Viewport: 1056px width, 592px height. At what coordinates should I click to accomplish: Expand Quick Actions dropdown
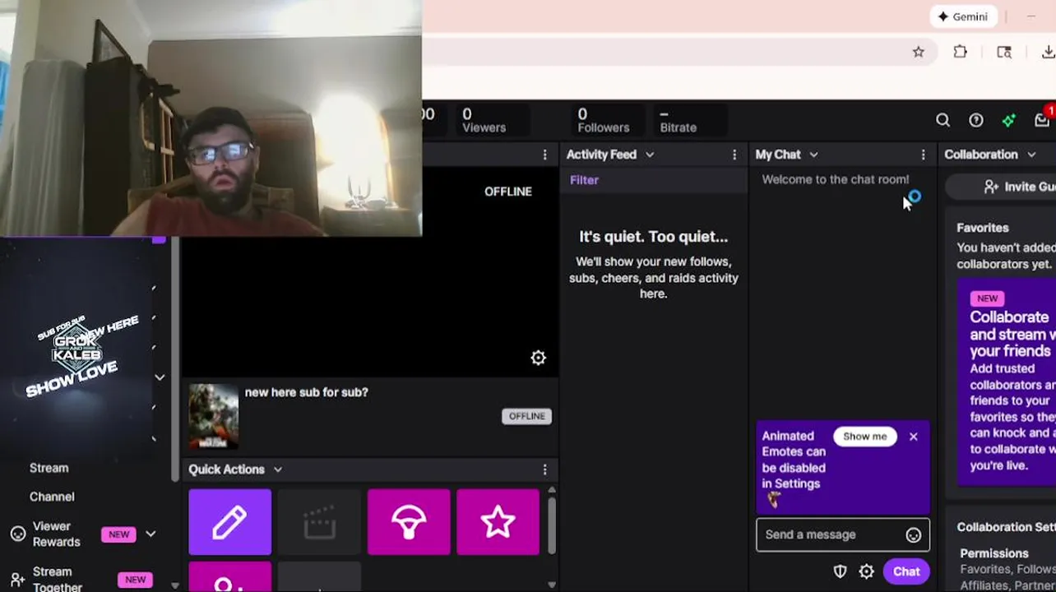click(277, 469)
